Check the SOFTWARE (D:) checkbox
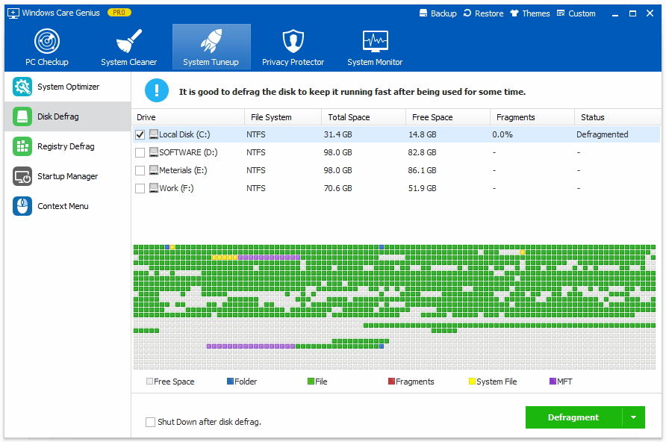This screenshot has width=666, height=442. coord(140,152)
